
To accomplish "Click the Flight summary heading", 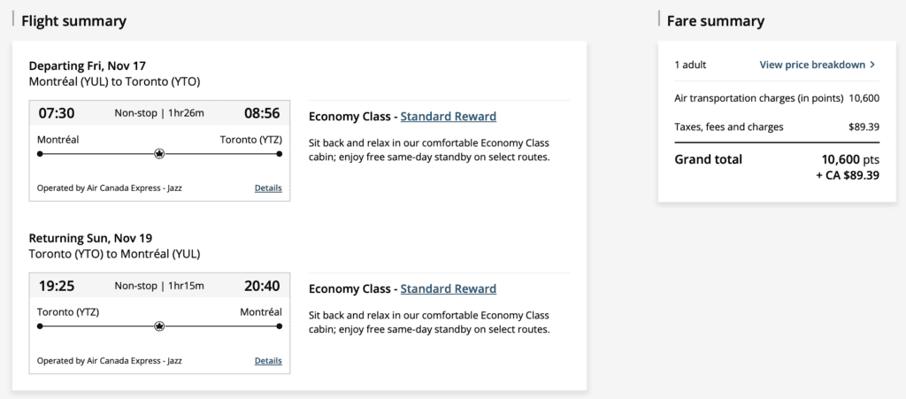I will [x=73, y=20].
